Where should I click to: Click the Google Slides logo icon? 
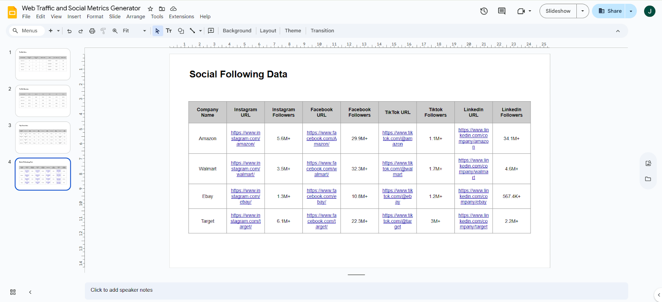[12, 12]
